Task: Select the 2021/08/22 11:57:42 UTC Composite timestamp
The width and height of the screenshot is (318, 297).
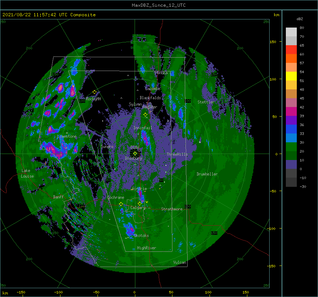Action: coord(49,15)
